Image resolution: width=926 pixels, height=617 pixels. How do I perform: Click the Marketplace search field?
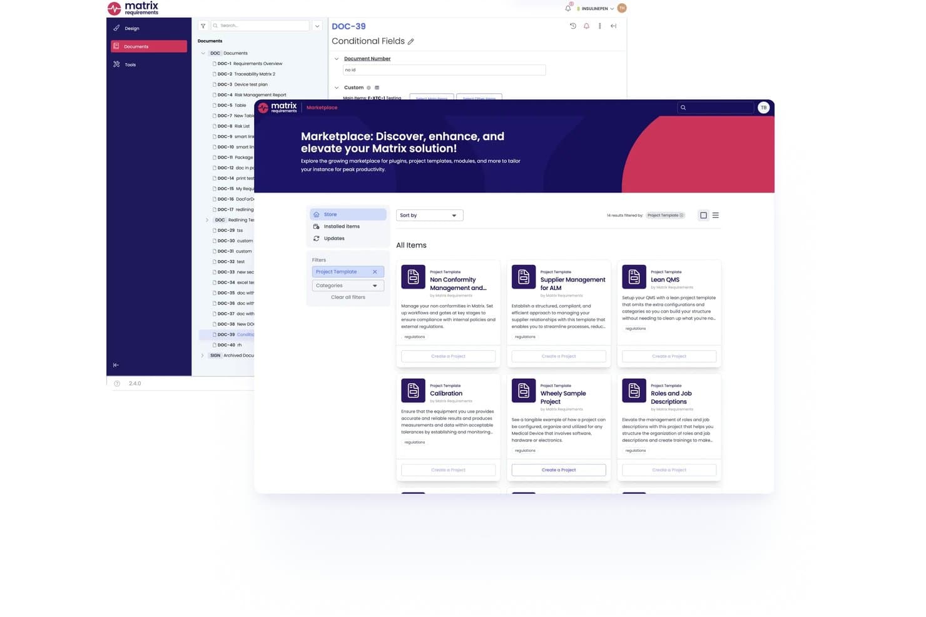716,108
